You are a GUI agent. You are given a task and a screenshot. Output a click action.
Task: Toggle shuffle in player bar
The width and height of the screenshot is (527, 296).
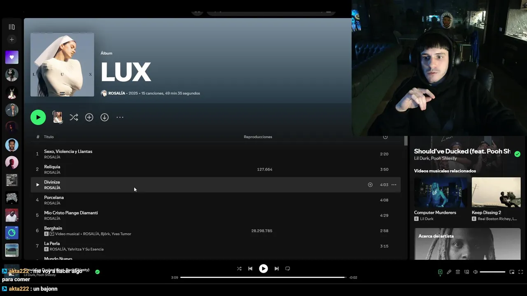239,268
